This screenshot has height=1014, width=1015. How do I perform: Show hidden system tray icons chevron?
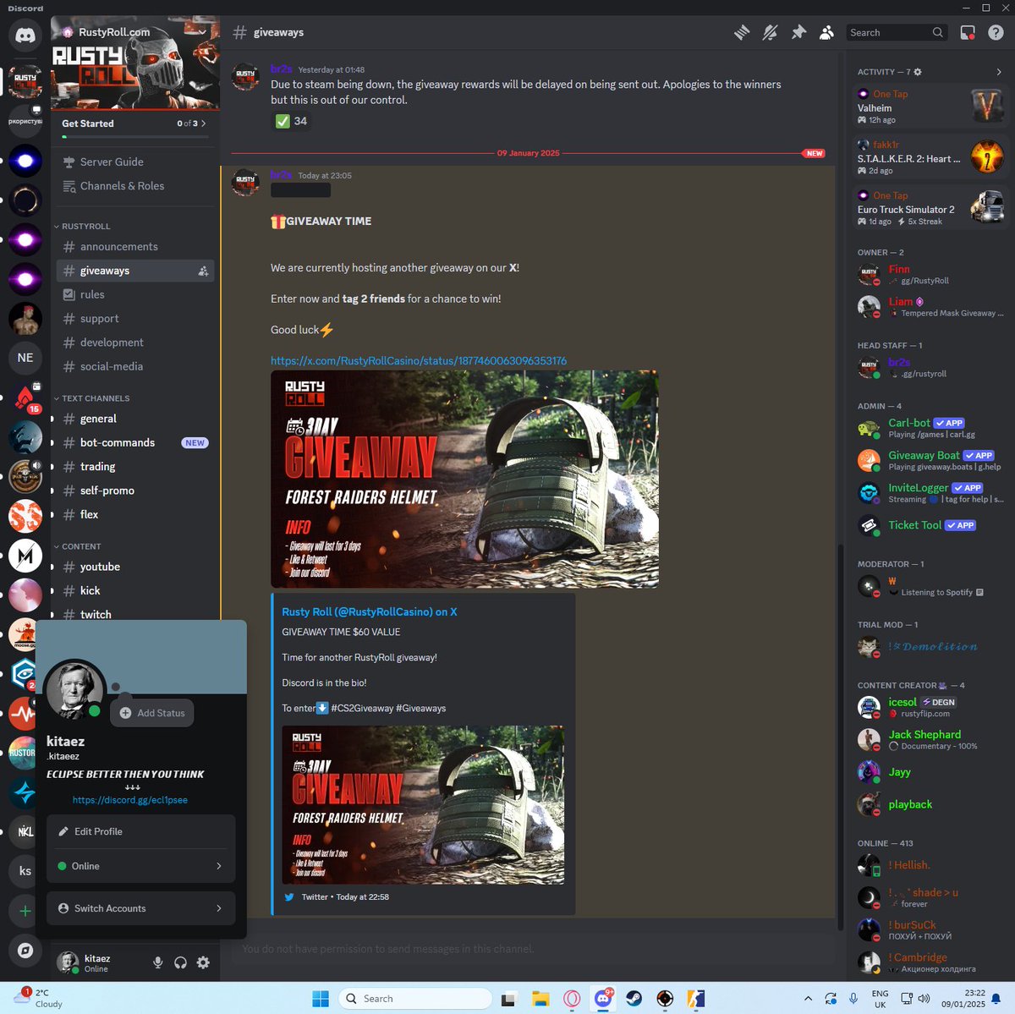coord(808,999)
